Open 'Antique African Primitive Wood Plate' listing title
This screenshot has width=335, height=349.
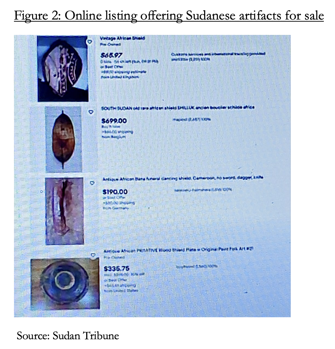[x=179, y=250]
